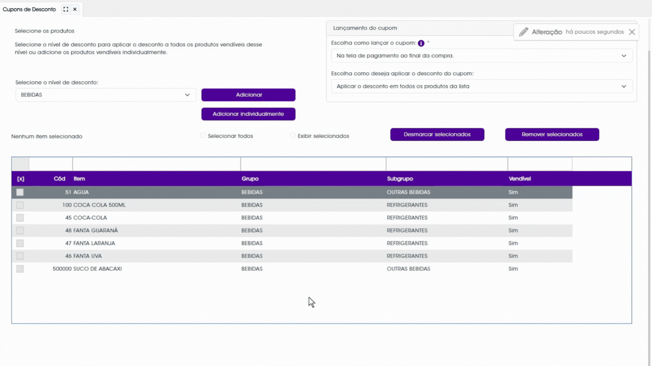Sort by the Vendível column header
Viewport: 652px width, 366px height.
(x=520, y=179)
